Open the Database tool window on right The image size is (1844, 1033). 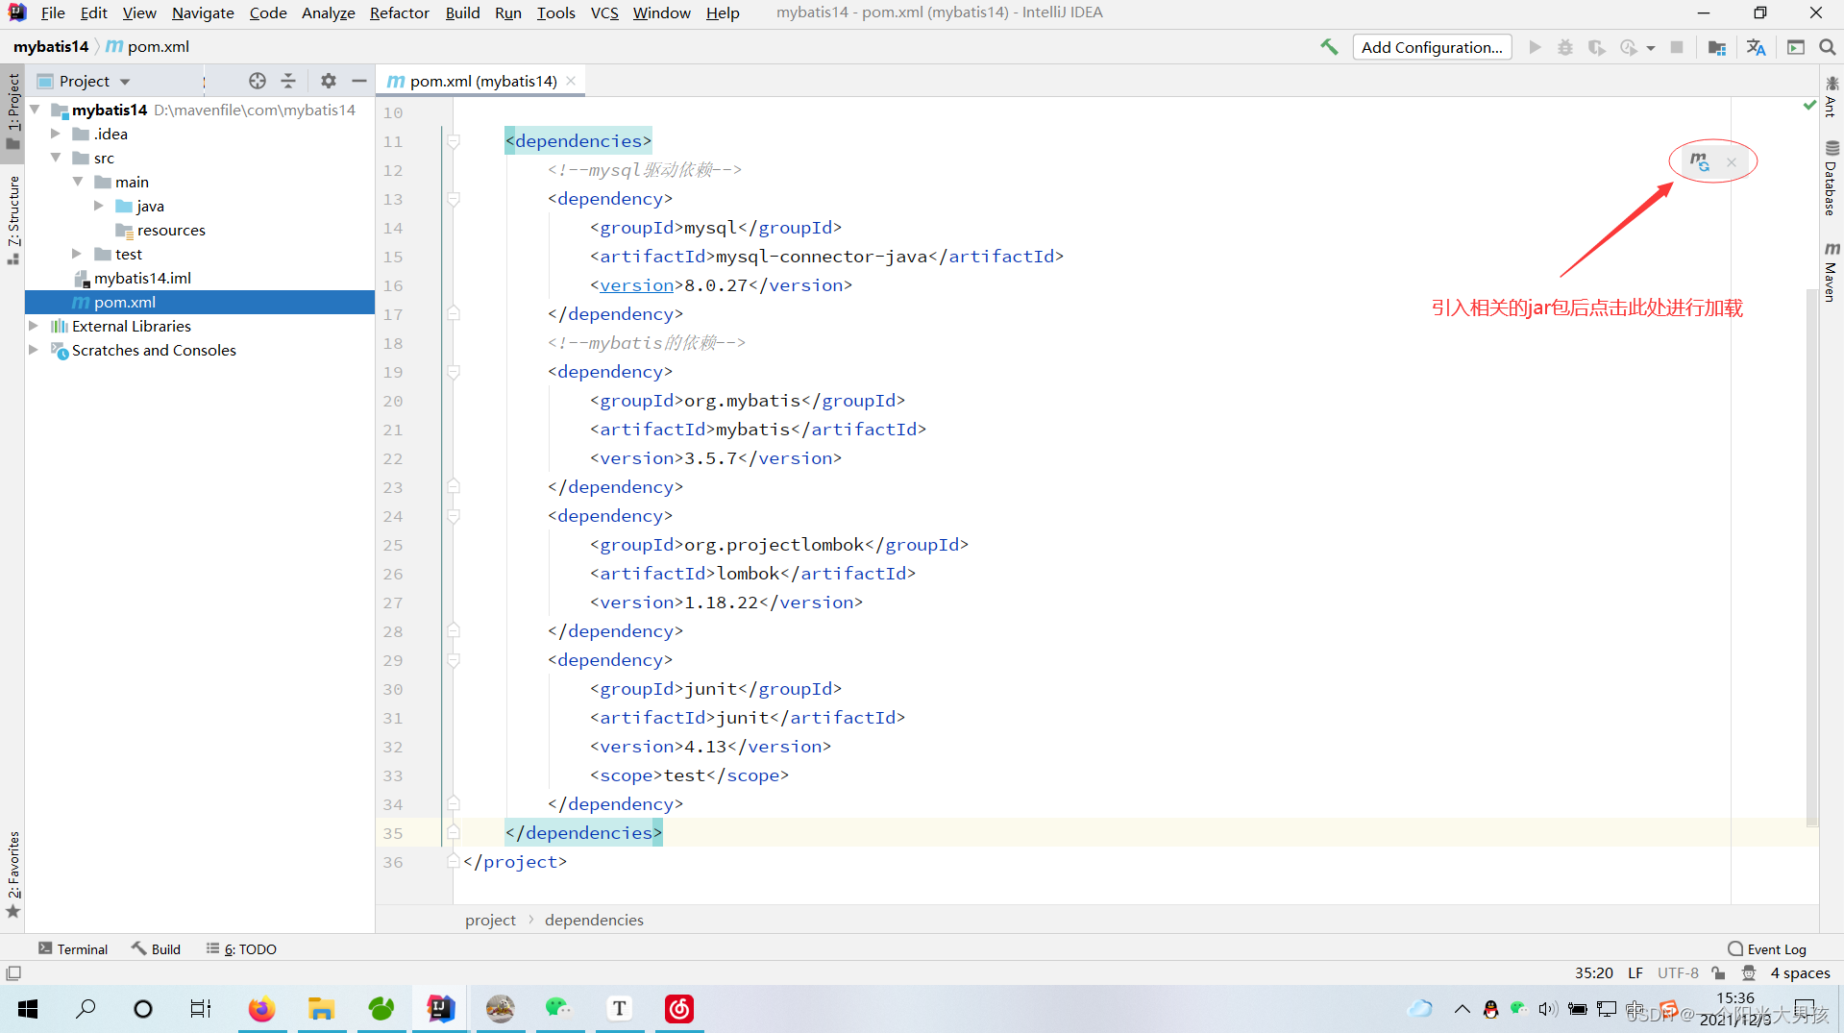point(1831,179)
